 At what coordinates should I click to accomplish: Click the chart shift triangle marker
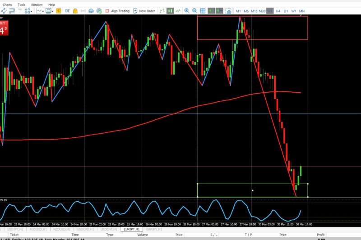point(301,15)
